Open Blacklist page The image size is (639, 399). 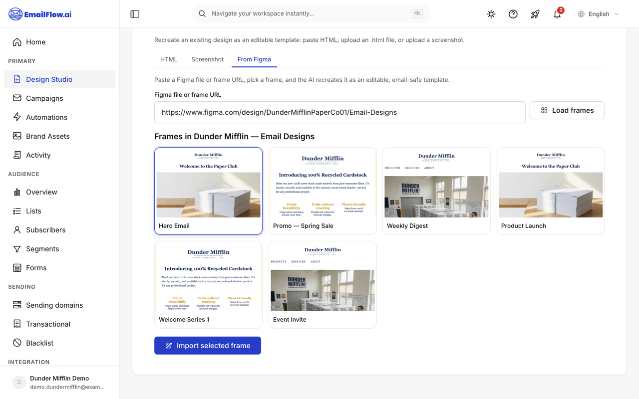[60, 343]
